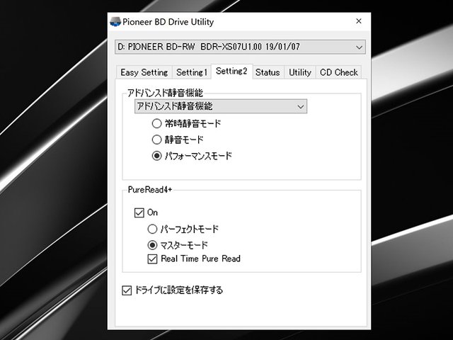Screen dimensions: 453x340
Task: Click the PureRead4+ group label
Action: click(150, 190)
